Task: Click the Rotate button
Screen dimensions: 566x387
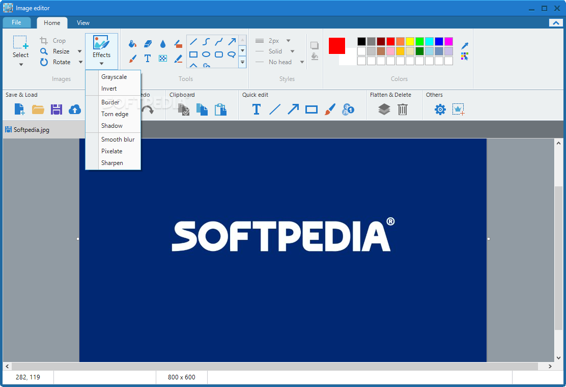Action: (55, 62)
